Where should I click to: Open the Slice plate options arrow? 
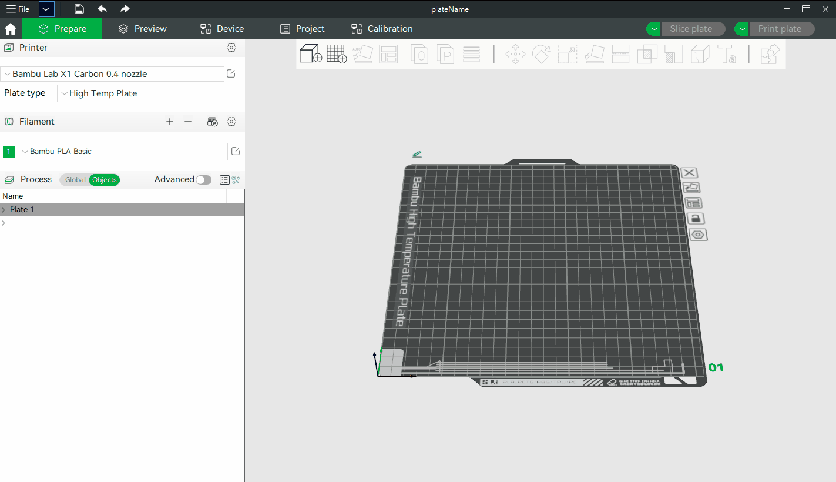pyautogui.click(x=654, y=29)
